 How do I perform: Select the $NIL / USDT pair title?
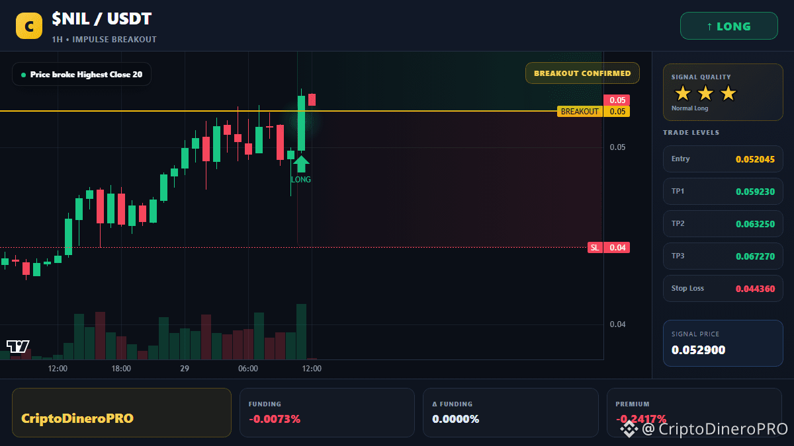point(101,19)
